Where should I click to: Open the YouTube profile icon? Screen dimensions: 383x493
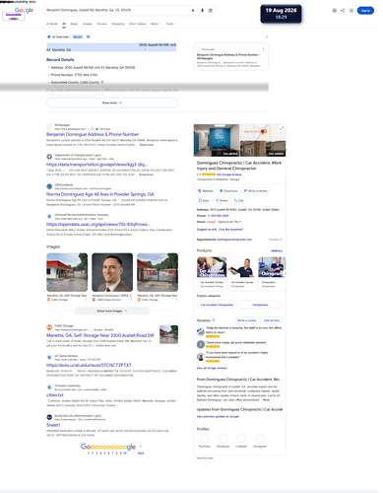[x=204, y=438]
